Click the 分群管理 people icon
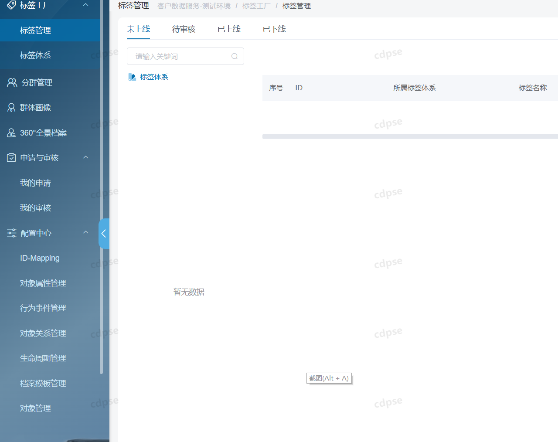Screen dimensions: 558x442 click(x=12, y=82)
